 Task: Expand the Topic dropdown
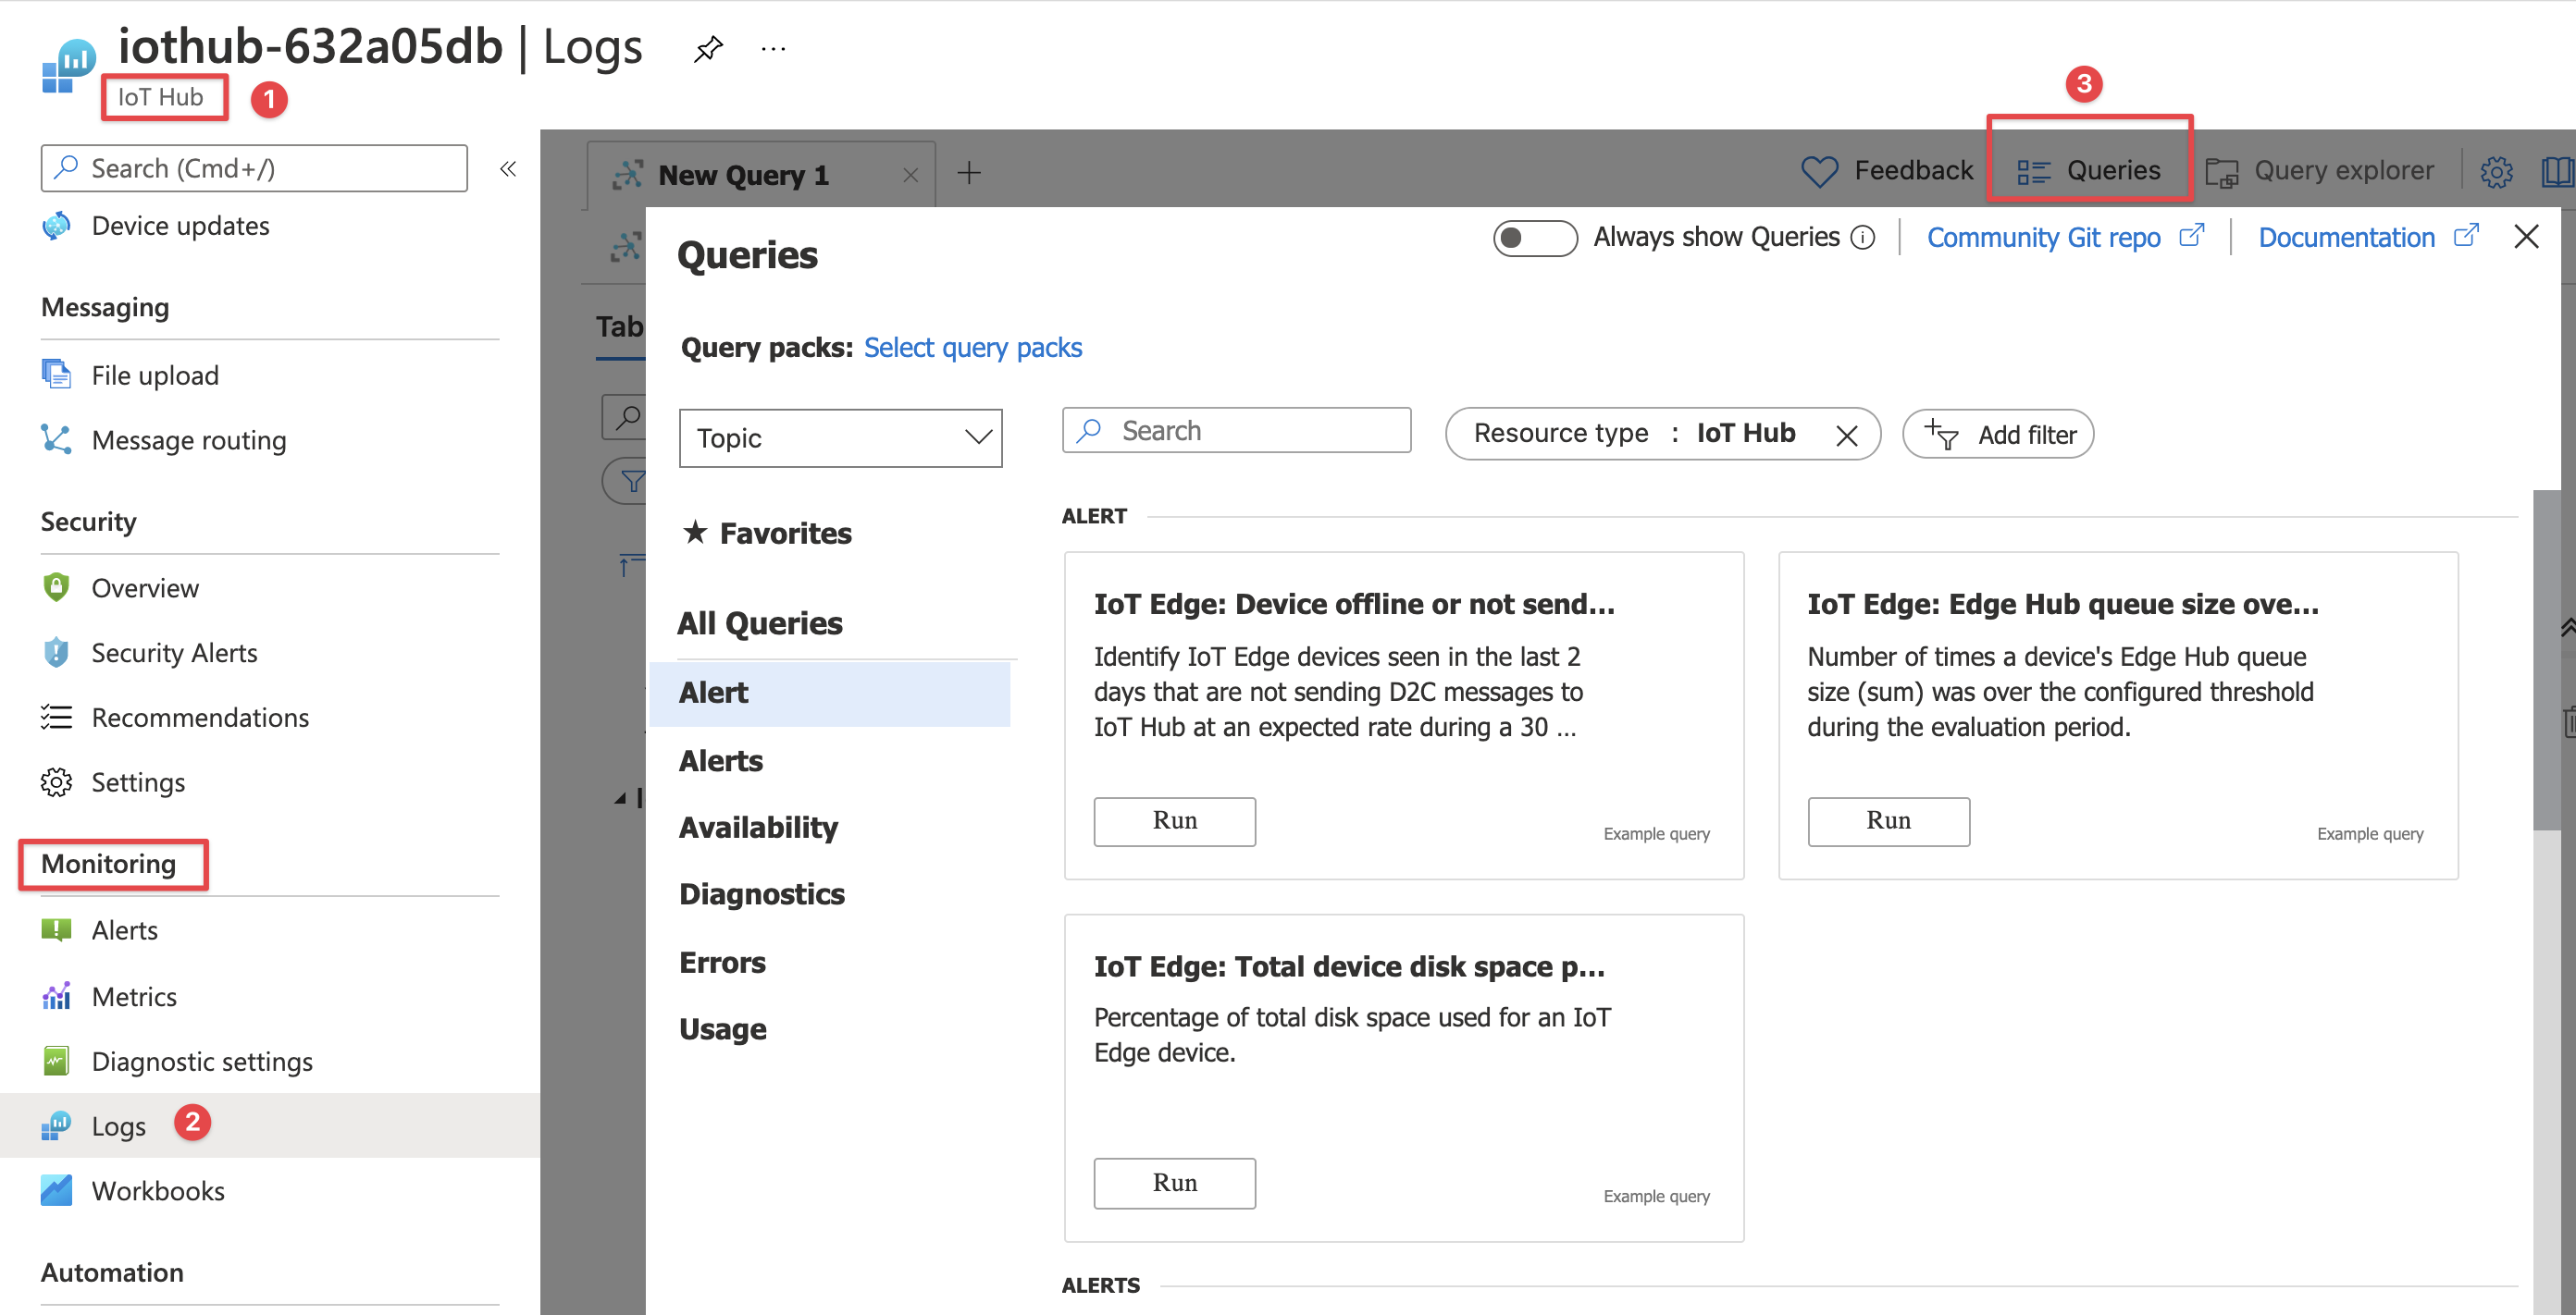coord(840,437)
